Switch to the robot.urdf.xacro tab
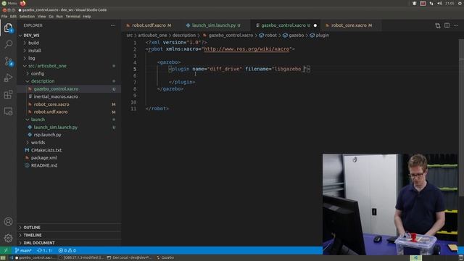 pos(149,25)
